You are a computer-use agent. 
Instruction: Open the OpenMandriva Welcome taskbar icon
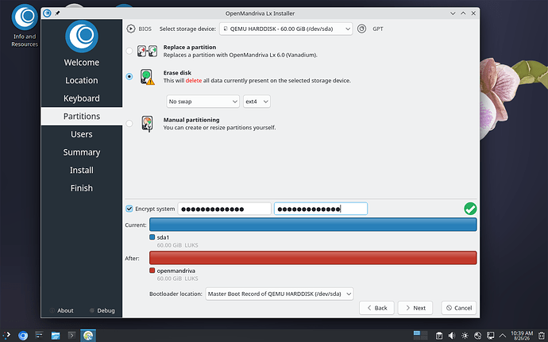(x=23, y=336)
